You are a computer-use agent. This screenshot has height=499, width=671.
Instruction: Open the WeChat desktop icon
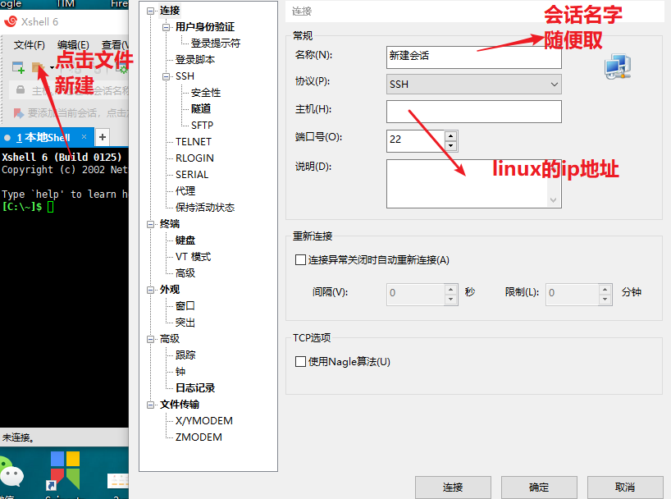coord(11,474)
